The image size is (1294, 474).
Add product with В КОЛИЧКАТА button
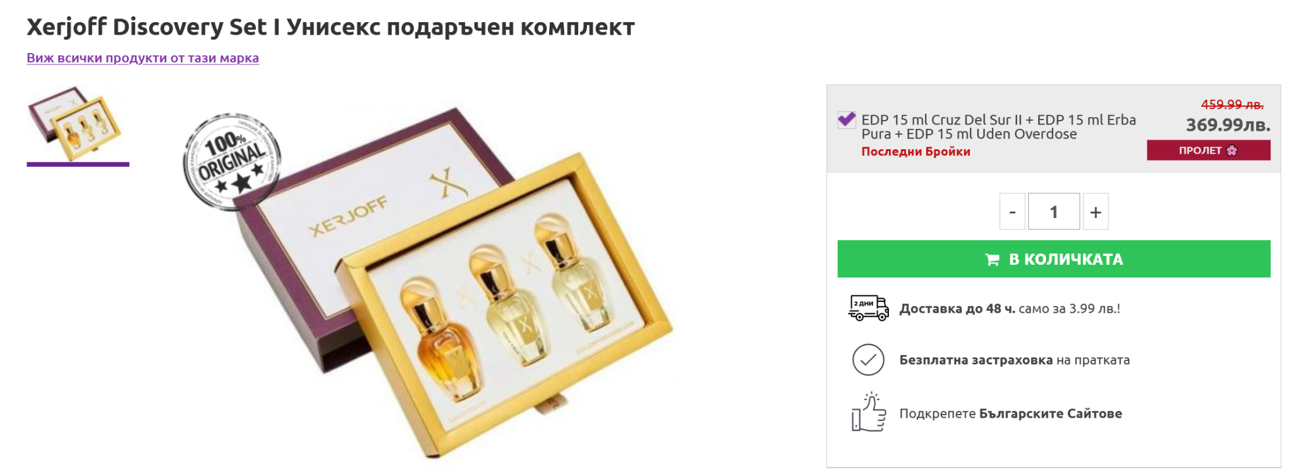1054,258
